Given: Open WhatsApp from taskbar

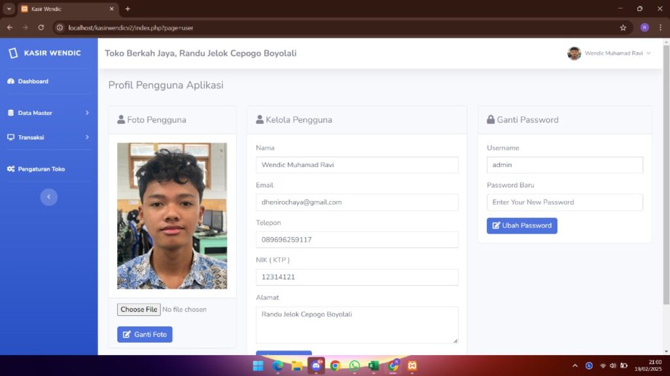Looking at the screenshot, I should click(x=355, y=366).
